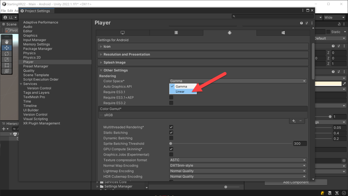
Task: Choose Gamma from Color Space options
Action: pos(183,87)
